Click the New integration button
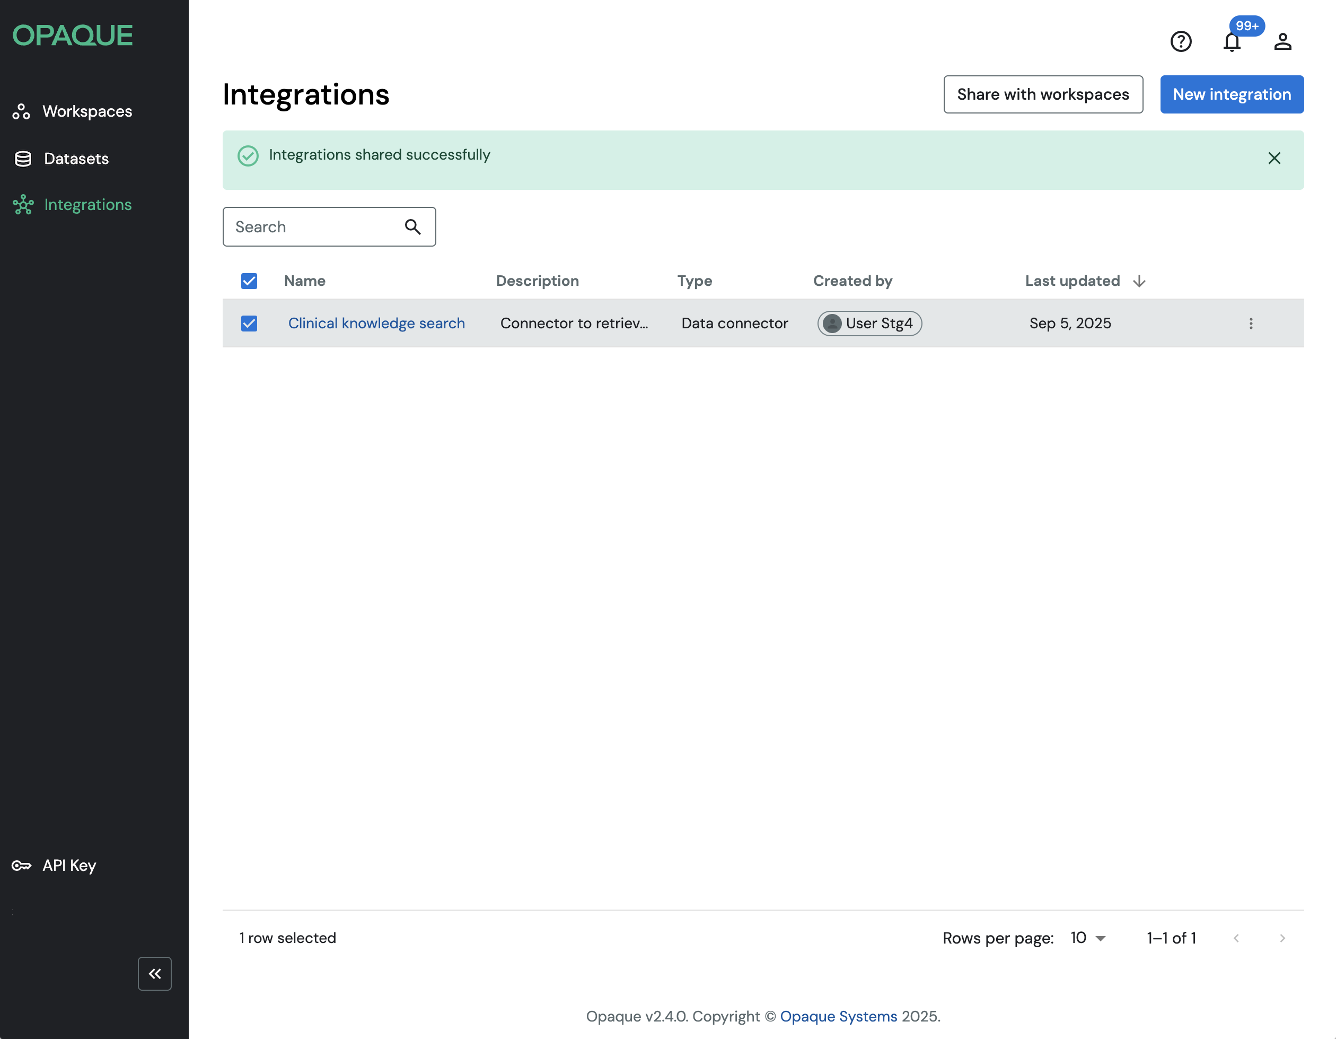Image resolution: width=1336 pixels, height=1039 pixels. (x=1232, y=94)
